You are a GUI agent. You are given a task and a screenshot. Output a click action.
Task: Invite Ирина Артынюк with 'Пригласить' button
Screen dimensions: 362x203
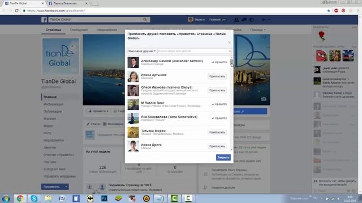[x=217, y=76]
